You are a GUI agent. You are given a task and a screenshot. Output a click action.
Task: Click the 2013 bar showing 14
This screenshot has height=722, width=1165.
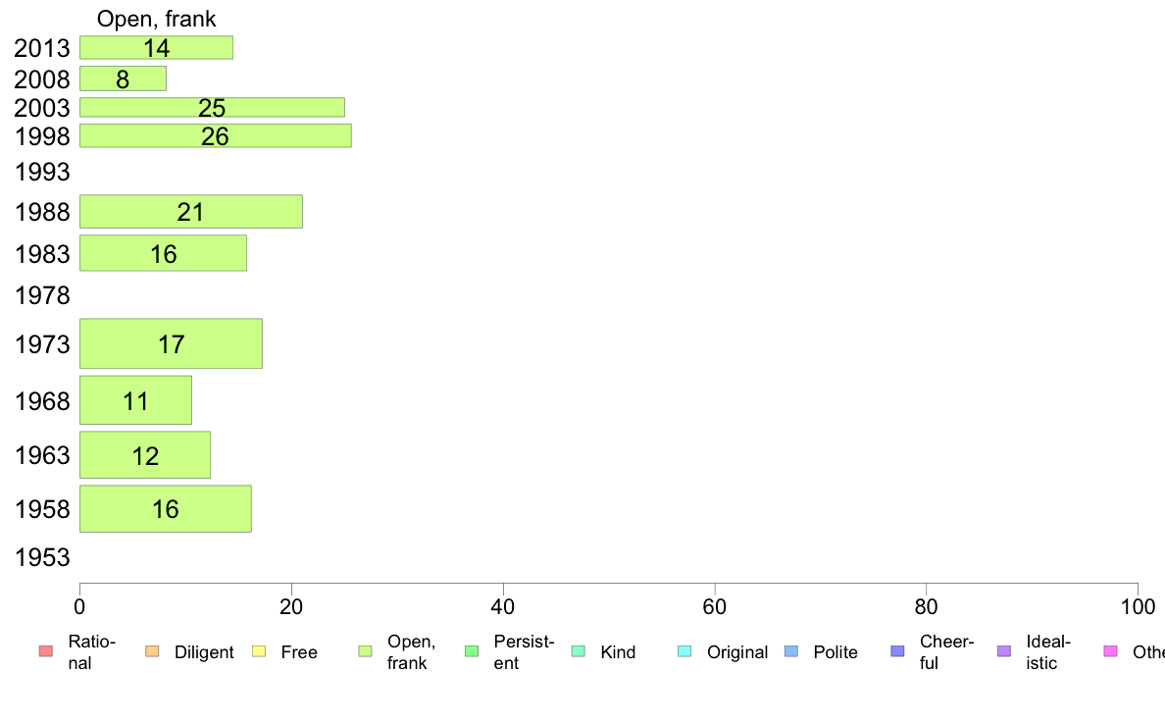(x=156, y=48)
